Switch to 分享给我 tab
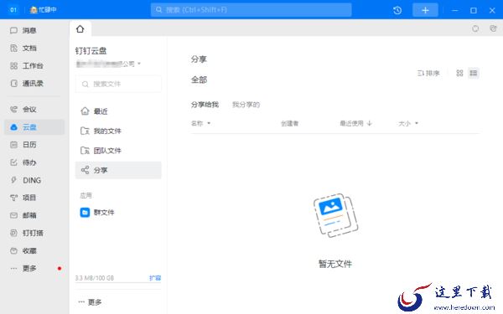 point(205,105)
